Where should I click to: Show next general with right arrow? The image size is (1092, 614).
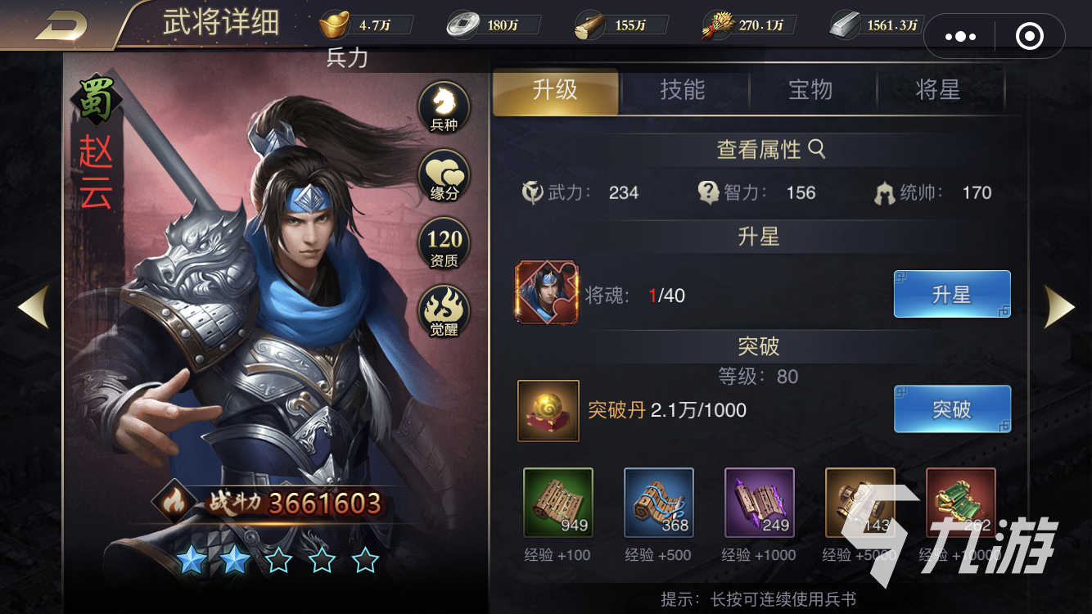pyautogui.click(x=1059, y=306)
